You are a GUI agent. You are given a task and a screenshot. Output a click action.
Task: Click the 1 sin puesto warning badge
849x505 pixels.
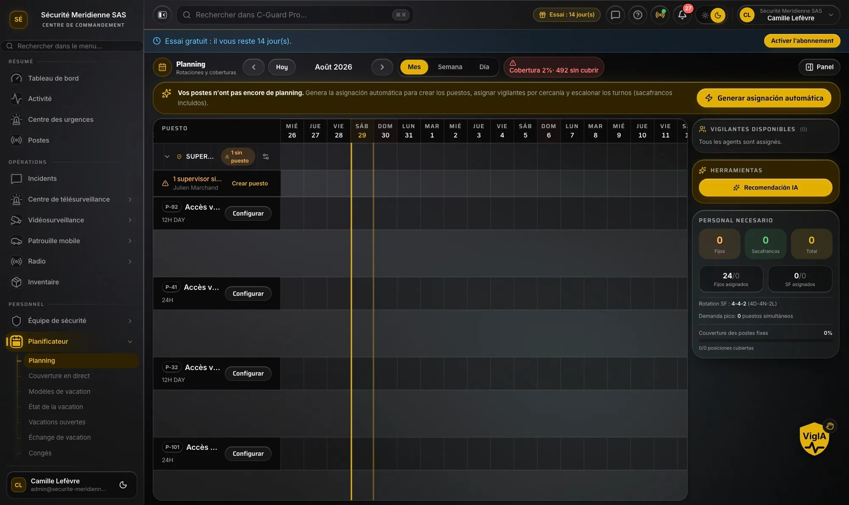point(238,157)
